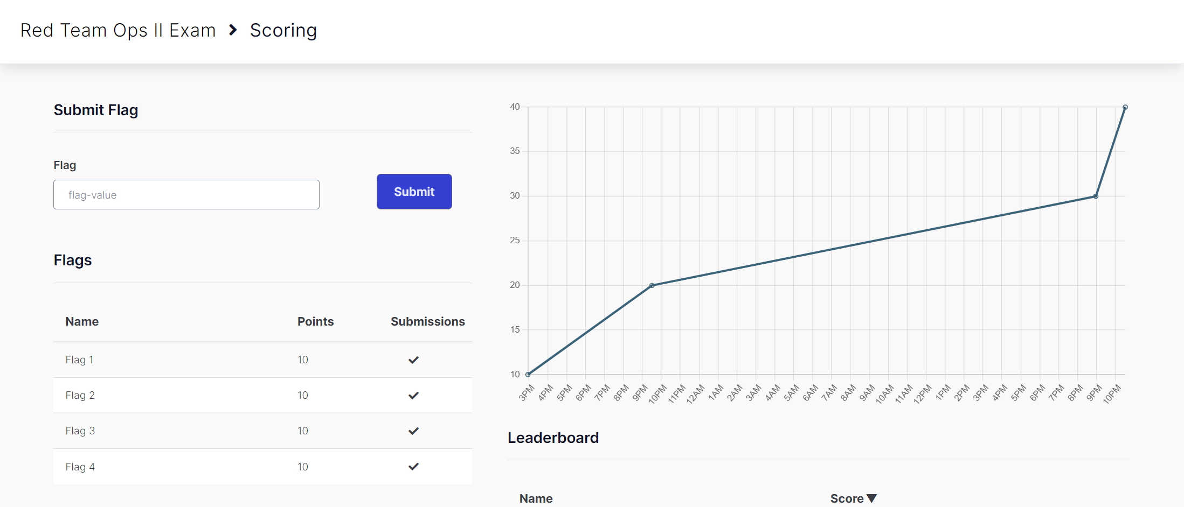Select the Flag 4 row name

pyautogui.click(x=80, y=467)
